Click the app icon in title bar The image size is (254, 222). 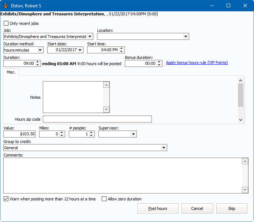[6, 5]
